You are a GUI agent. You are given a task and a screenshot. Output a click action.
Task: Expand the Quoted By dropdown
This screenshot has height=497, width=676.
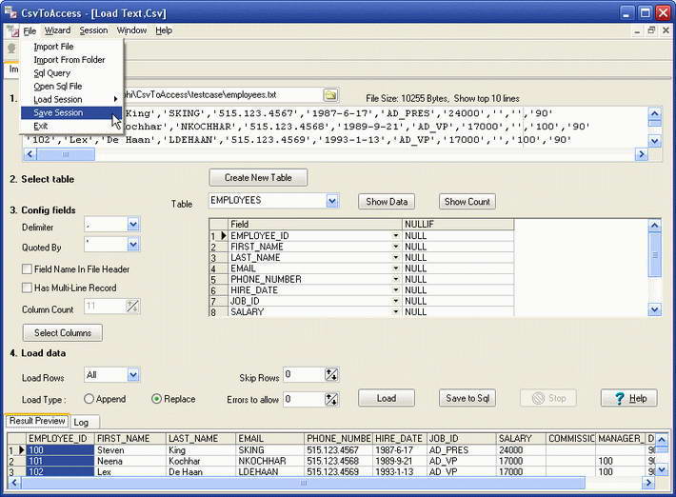[x=133, y=245]
